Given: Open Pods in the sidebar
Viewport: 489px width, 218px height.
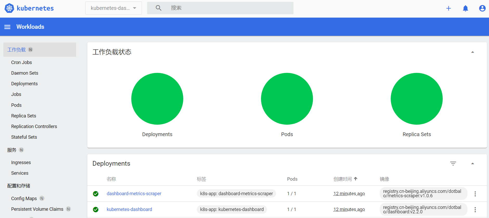Looking at the screenshot, I should [x=16, y=105].
